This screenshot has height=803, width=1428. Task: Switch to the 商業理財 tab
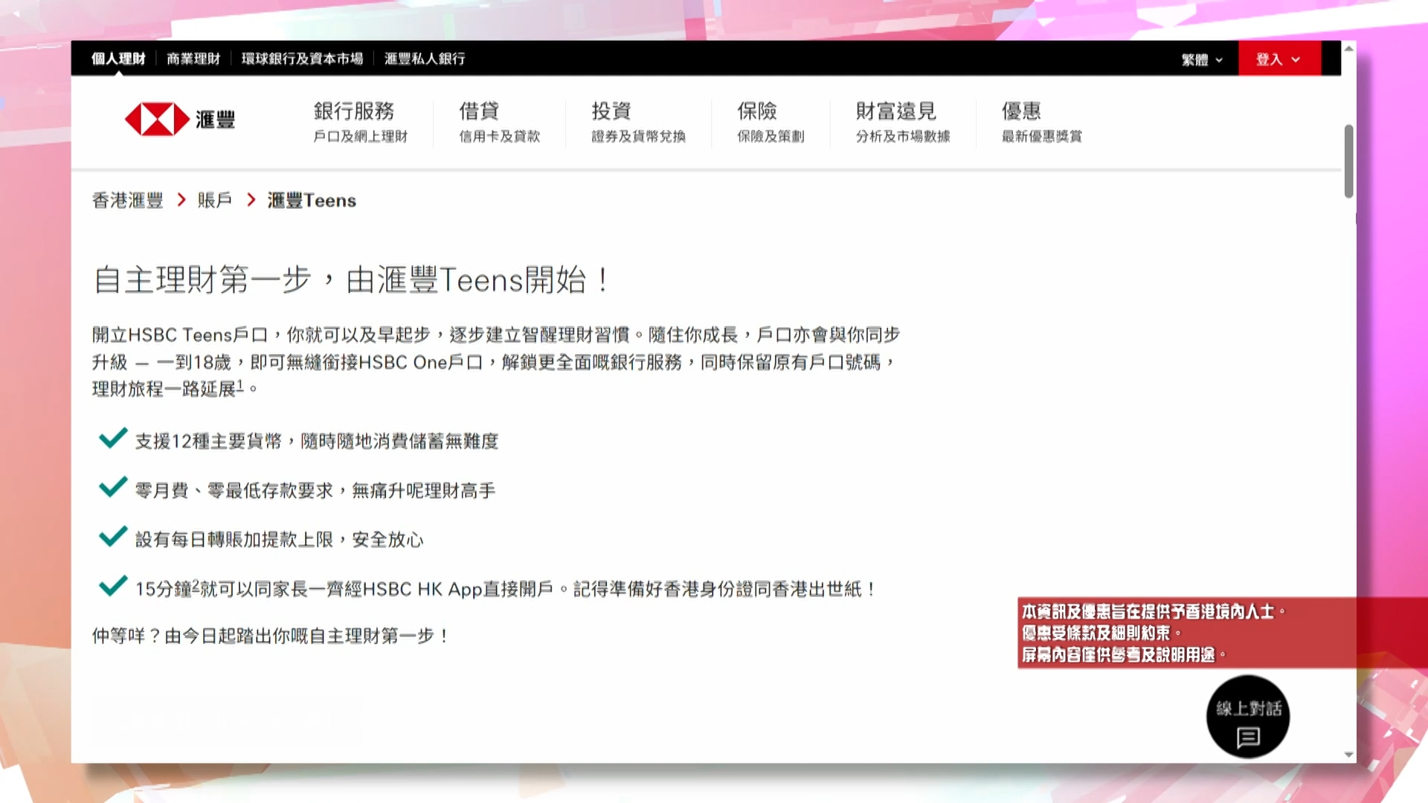(195, 58)
